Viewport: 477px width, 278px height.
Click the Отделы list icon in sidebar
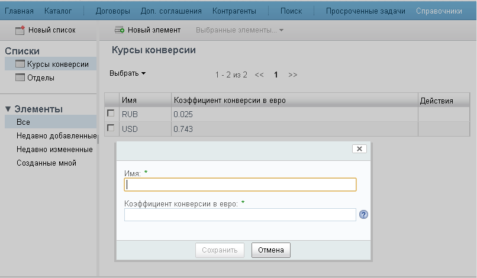tap(20, 77)
